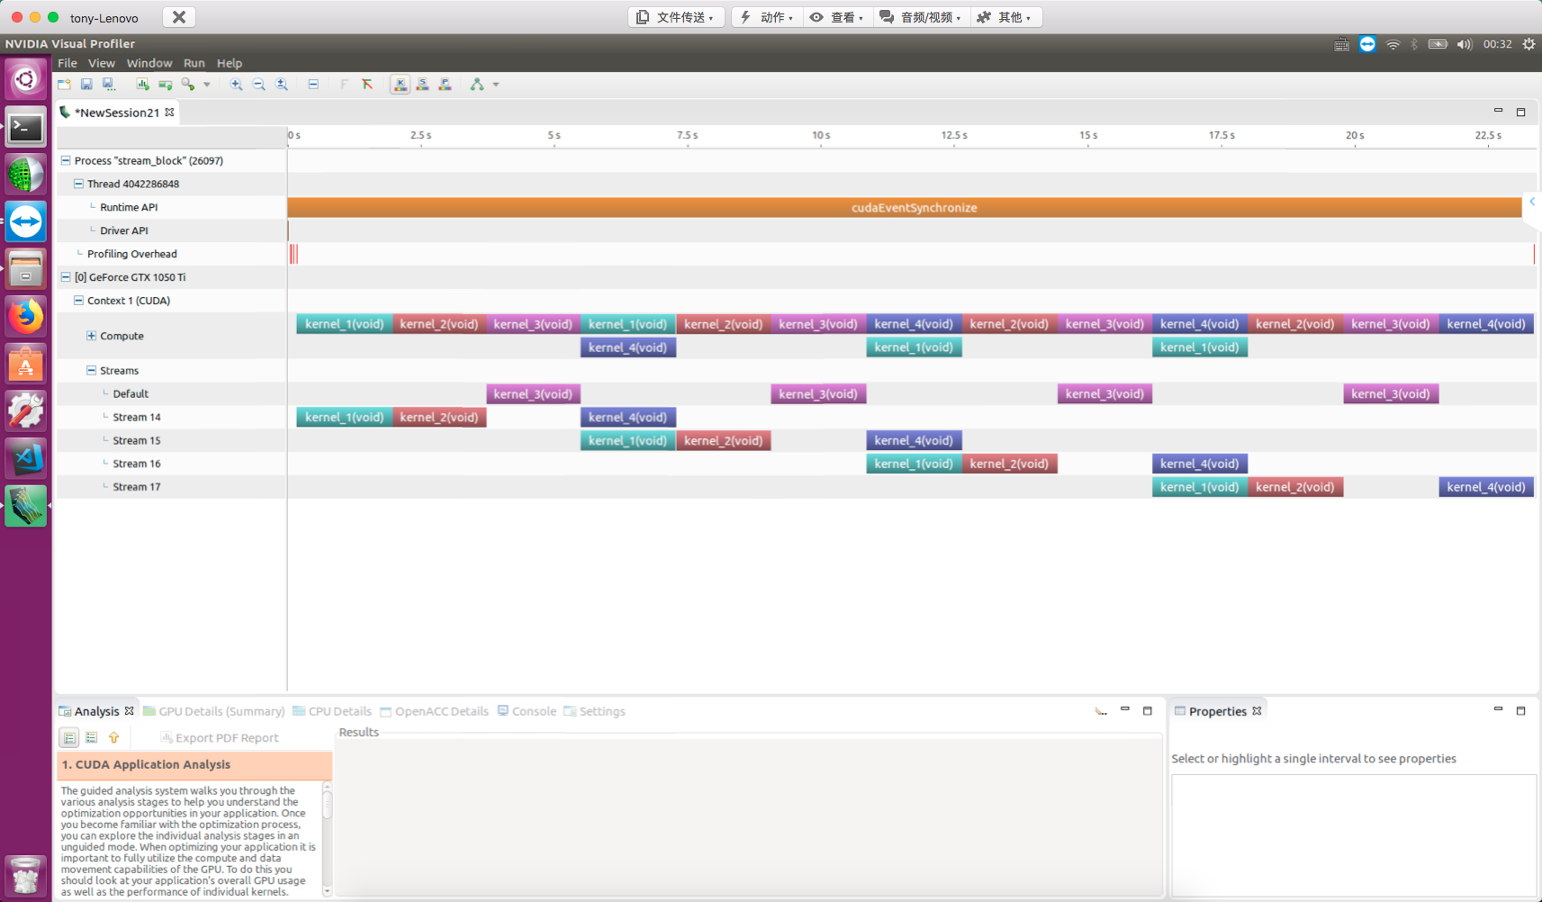Toggle stream coloring mode S button
This screenshot has height=902, width=1542.
pyautogui.click(x=422, y=85)
